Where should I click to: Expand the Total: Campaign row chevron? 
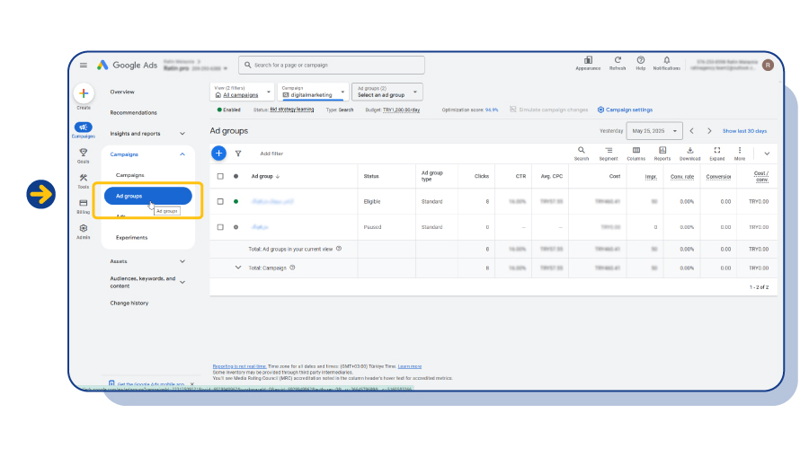pyautogui.click(x=238, y=268)
